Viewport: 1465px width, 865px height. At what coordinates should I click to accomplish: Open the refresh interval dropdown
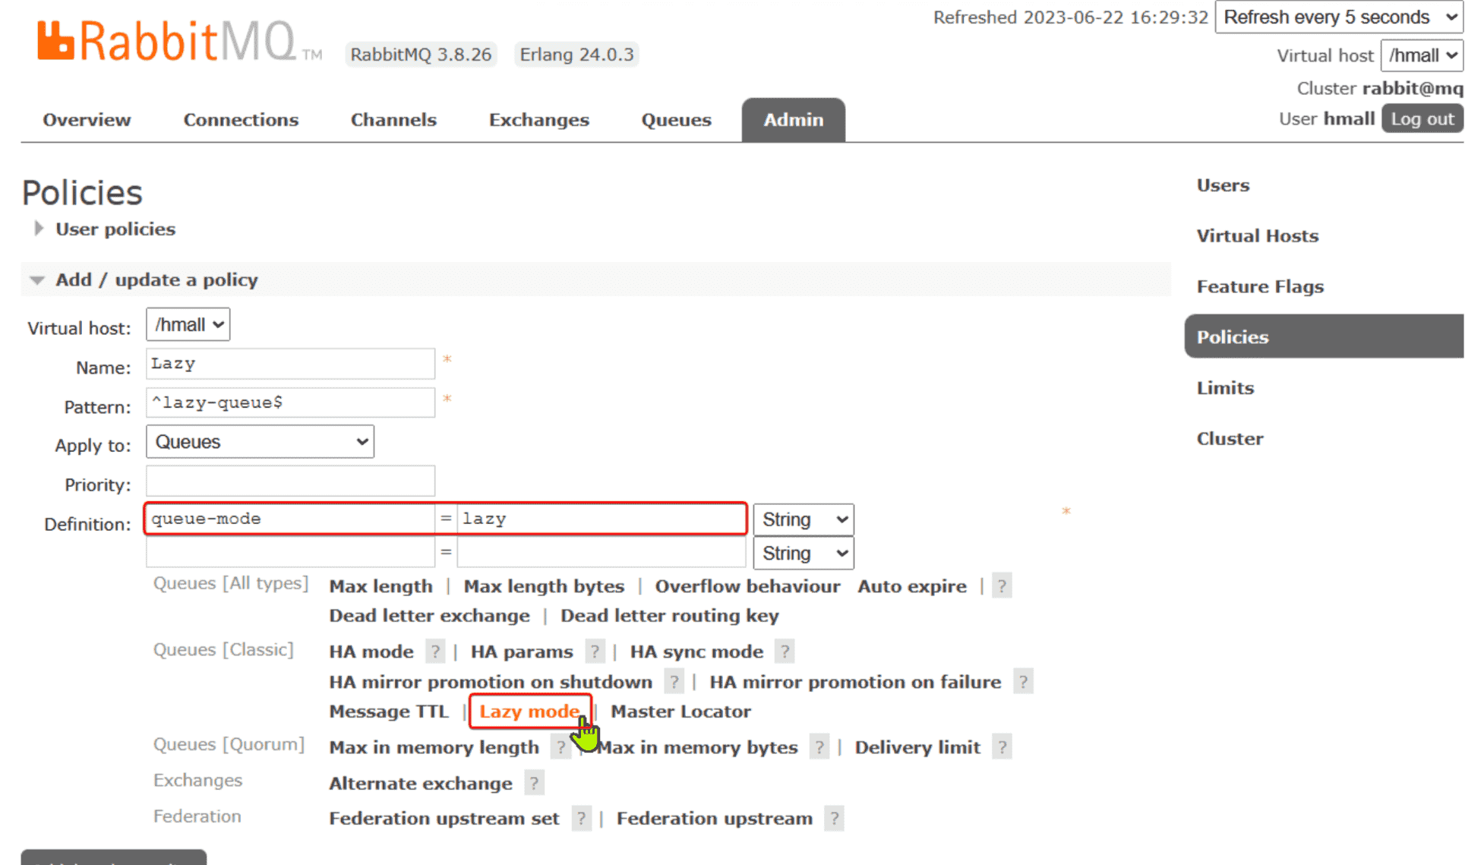(x=1338, y=17)
